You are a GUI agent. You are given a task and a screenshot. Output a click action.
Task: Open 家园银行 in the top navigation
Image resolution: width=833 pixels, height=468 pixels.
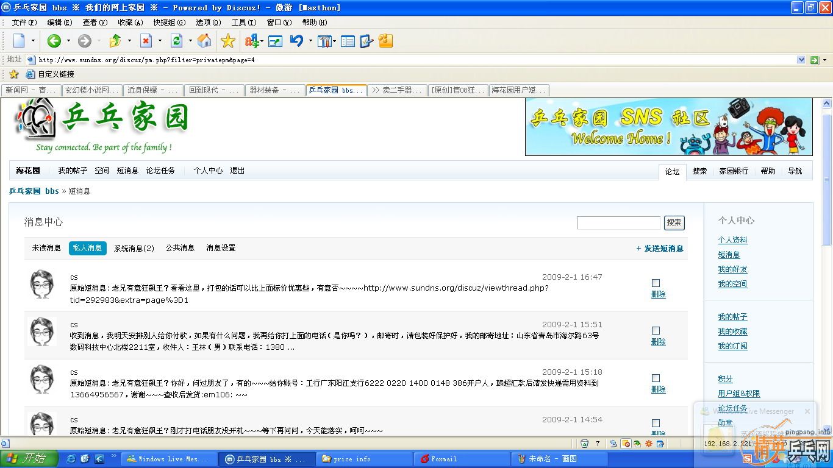(733, 171)
